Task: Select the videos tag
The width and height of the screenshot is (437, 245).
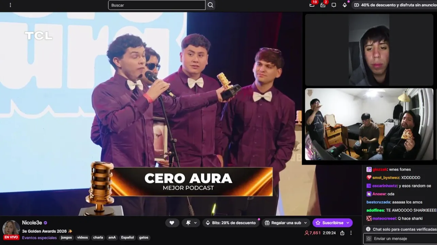Action: coord(82,238)
